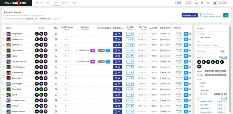The width and height of the screenshot is (233, 114).
Task: Click the MAX level button
Action: point(222,51)
